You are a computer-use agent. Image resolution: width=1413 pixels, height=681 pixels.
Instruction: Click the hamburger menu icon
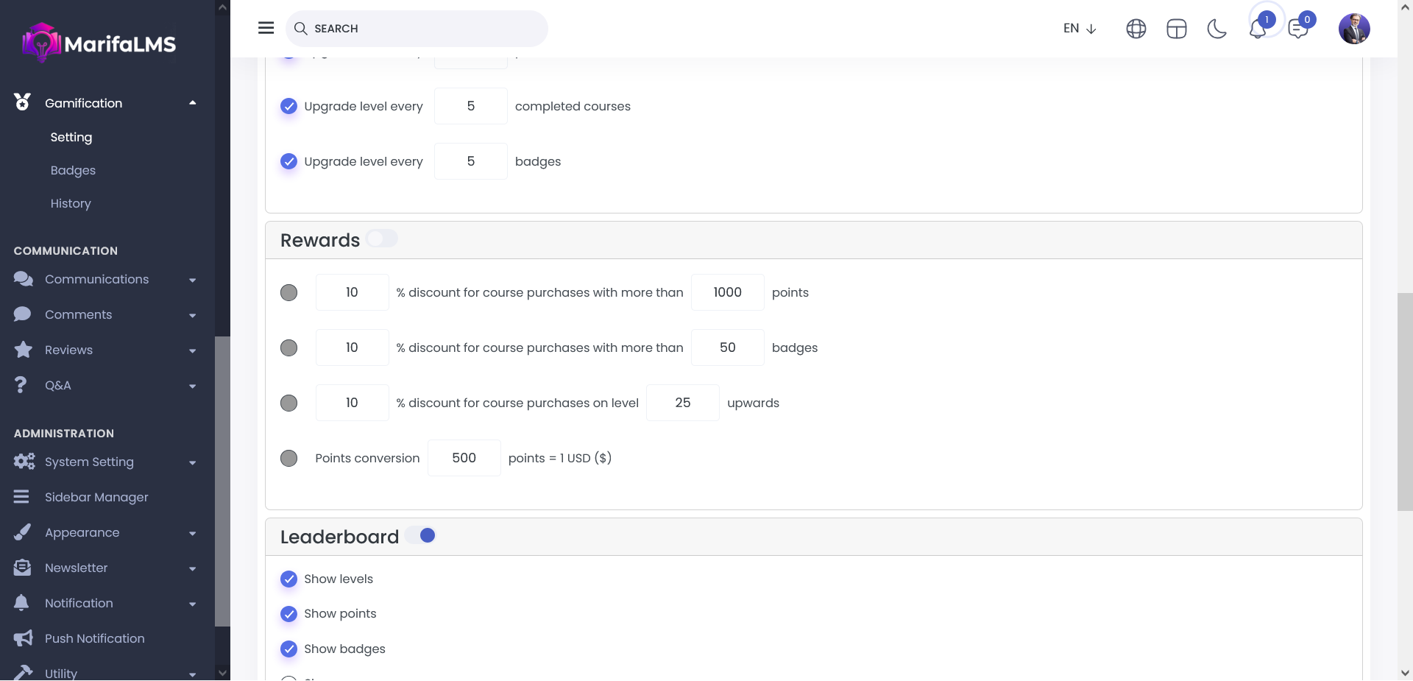(266, 28)
